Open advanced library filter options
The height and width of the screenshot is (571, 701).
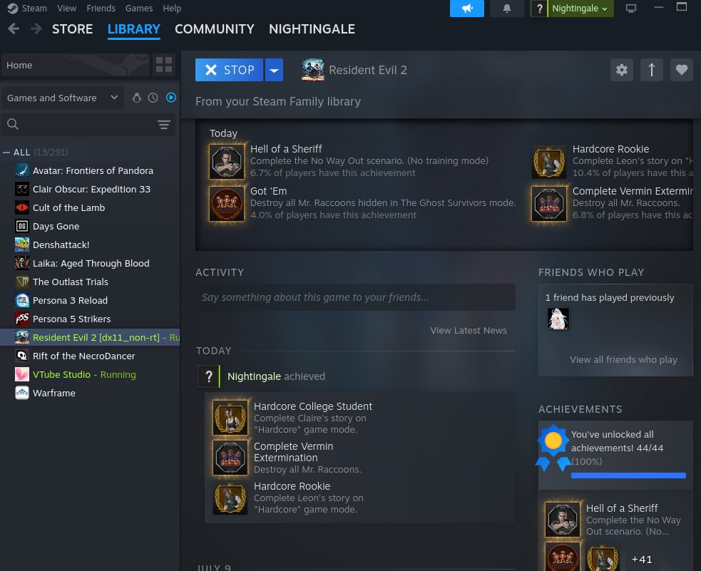coord(164,124)
